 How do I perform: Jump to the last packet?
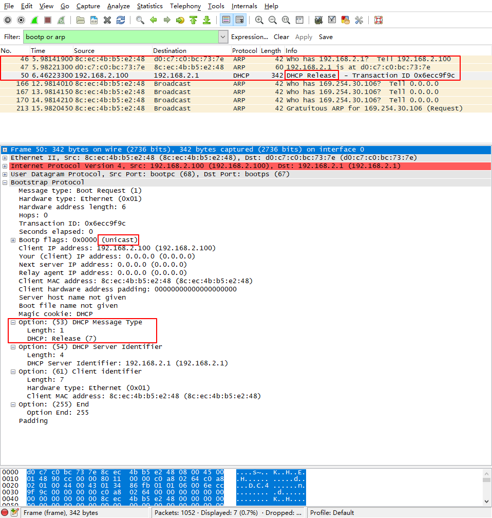click(x=206, y=20)
